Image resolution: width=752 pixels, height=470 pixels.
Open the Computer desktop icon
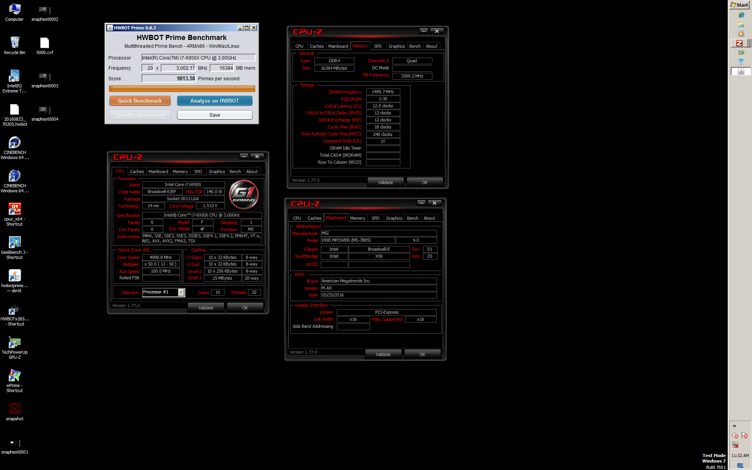[14, 12]
